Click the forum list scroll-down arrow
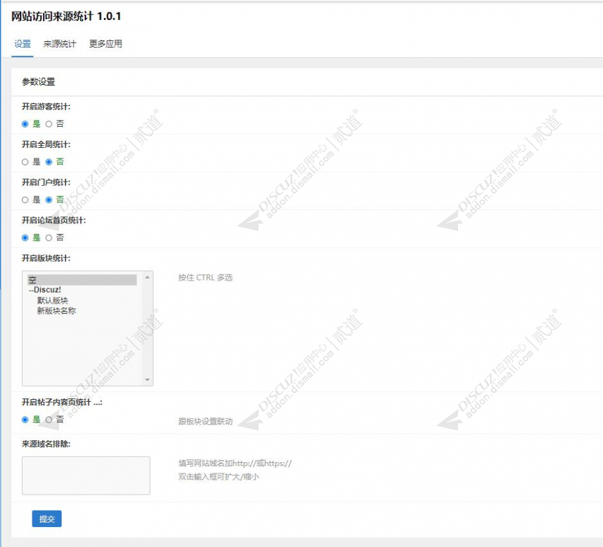This screenshot has width=603, height=547. coord(147,380)
